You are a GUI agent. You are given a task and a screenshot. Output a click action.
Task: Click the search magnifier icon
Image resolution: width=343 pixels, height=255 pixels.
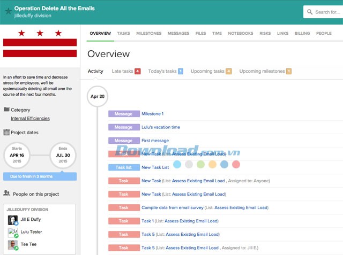coord(310,12)
